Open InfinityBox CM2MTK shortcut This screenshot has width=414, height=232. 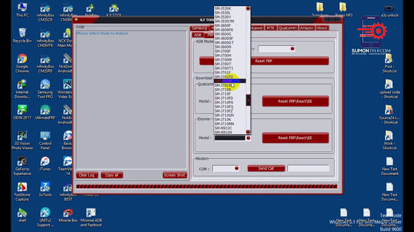coord(45,39)
